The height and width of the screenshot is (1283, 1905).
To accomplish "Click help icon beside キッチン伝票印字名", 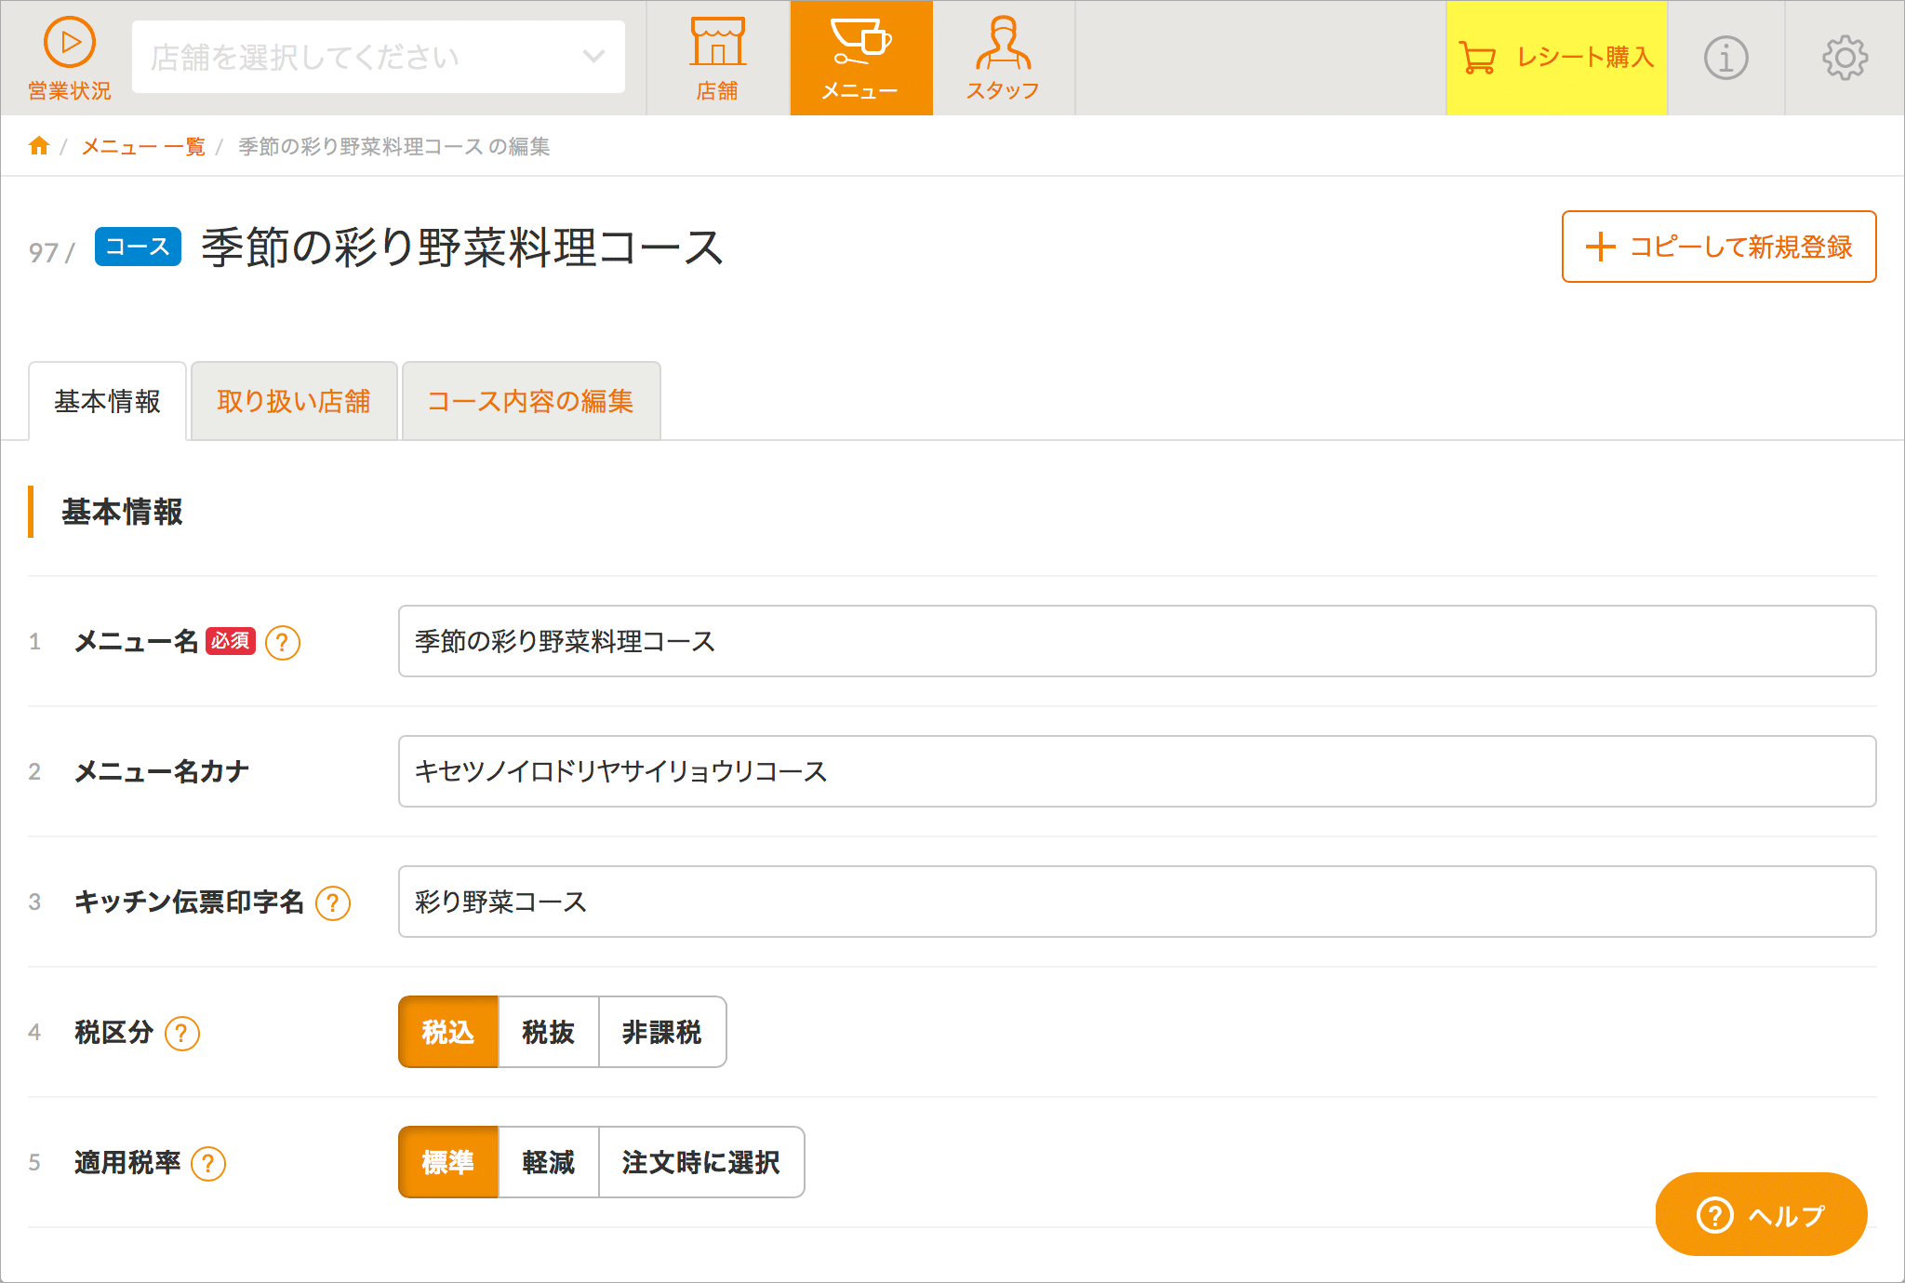I will pyautogui.click(x=333, y=903).
